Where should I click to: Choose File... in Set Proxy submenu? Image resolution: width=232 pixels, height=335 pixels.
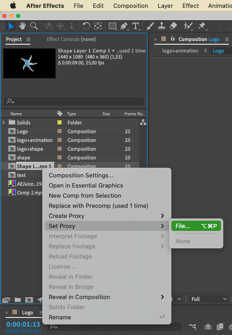pyautogui.click(x=196, y=226)
